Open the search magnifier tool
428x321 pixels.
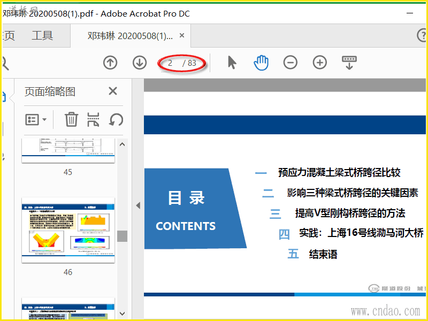pyautogui.click(x=5, y=63)
